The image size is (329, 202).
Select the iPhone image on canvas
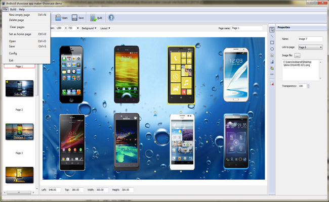pyautogui.click(x=71, y=75)
